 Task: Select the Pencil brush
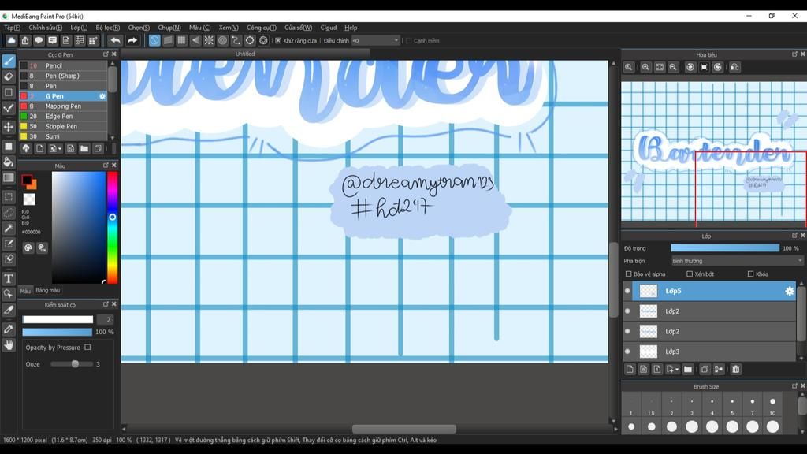[63, 66]
